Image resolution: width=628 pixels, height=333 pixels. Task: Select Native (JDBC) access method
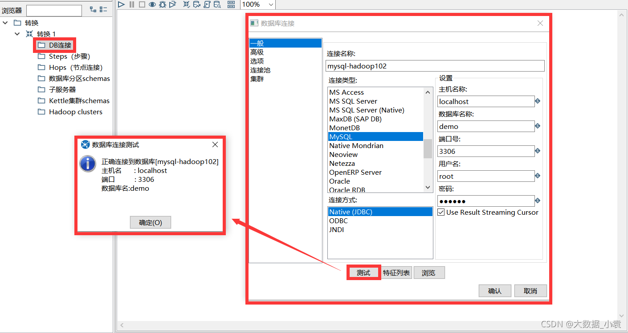point(380,212)
